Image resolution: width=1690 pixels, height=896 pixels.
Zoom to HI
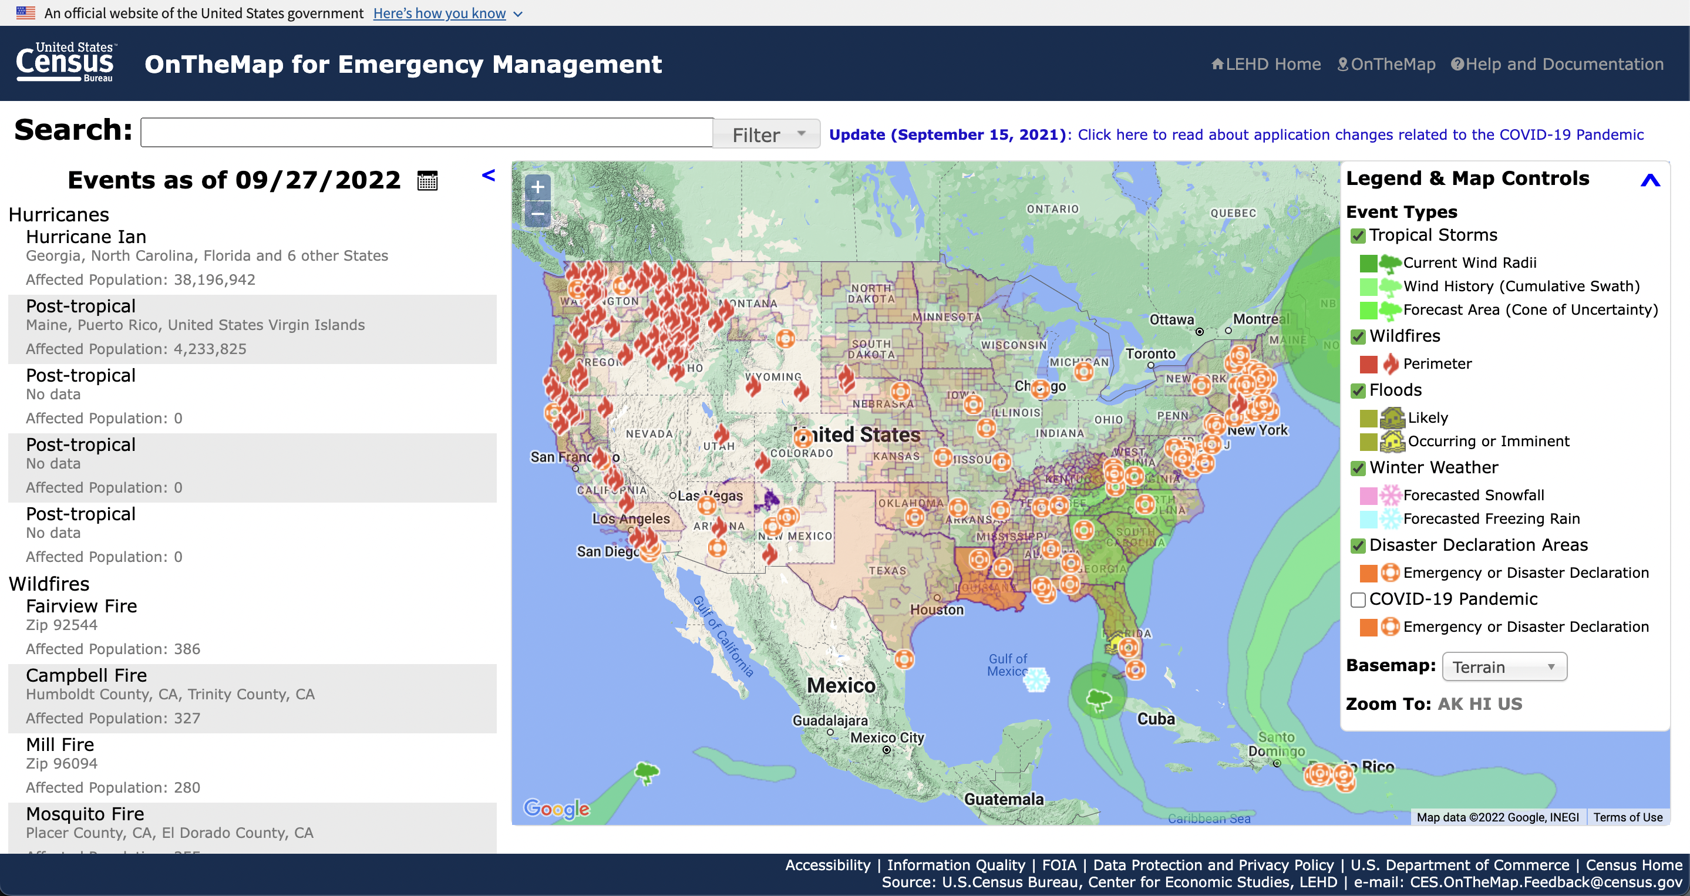pos(1480,704)
